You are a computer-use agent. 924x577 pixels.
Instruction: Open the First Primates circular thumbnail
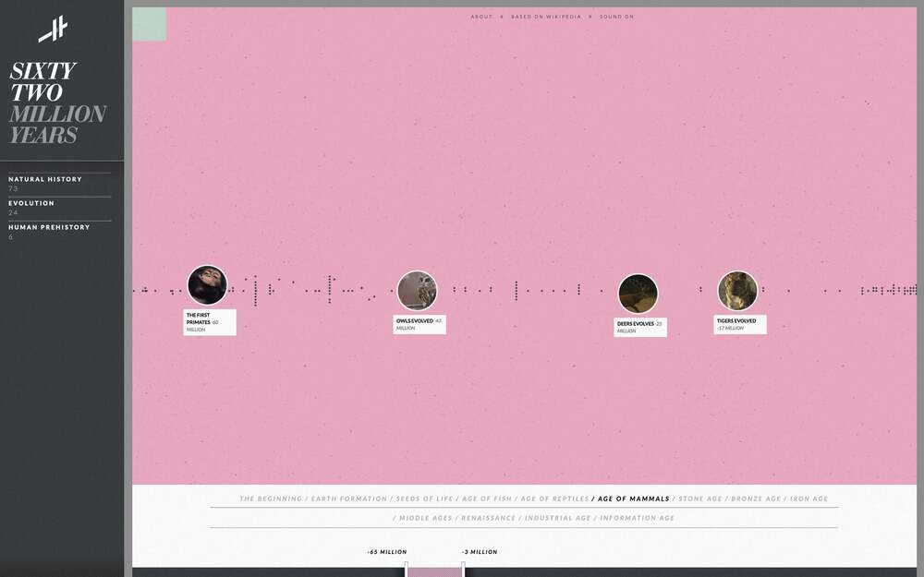click(x=207, y=285)
